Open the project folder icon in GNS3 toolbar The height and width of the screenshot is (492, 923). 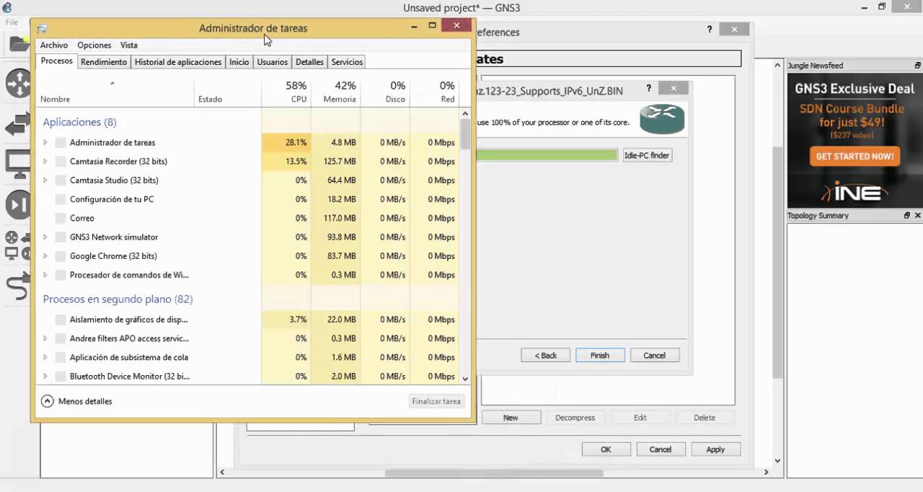[x=19, y=44]
